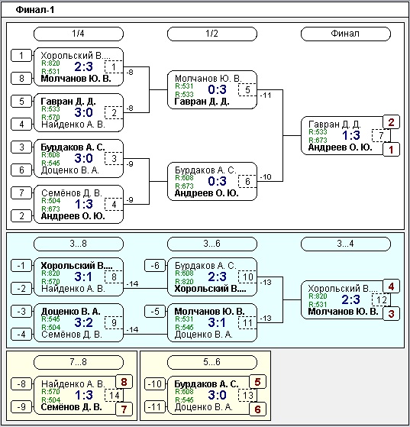Click the Финал round header

pyautogui.click(x=346, y=34)
